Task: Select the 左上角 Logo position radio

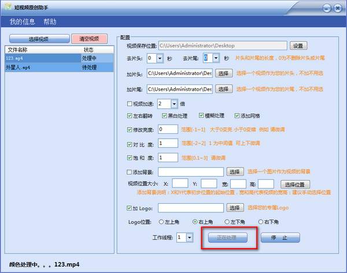Action: pos(161,222)
